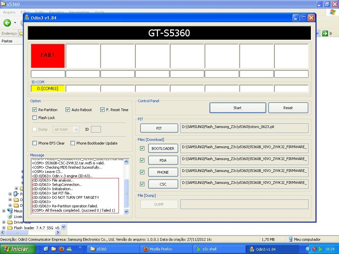Click the red FAIL! status box
Image resolution: width=339 pixels, height=254 pixels.
click(48, 56)
